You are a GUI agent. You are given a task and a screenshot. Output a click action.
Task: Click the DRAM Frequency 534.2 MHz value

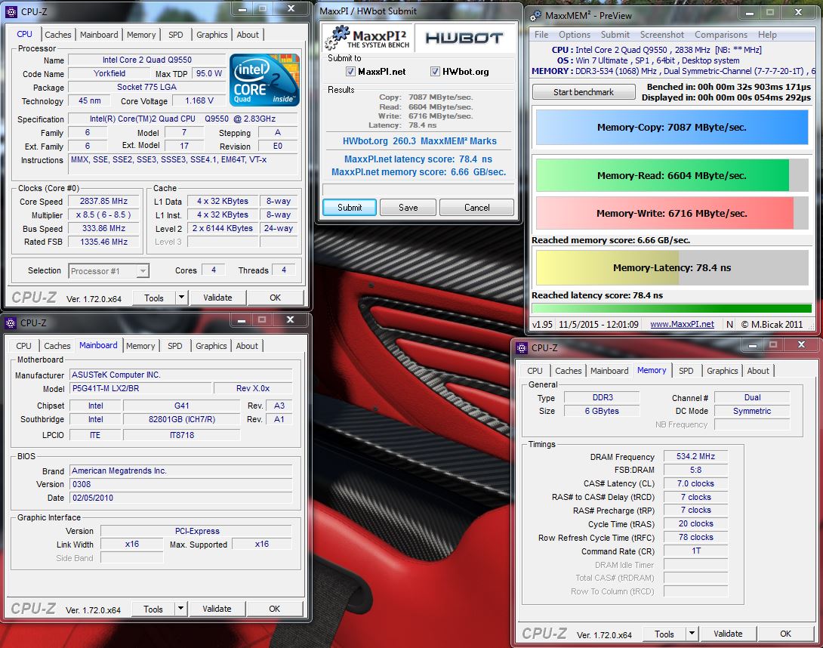(x=695, y=456)
